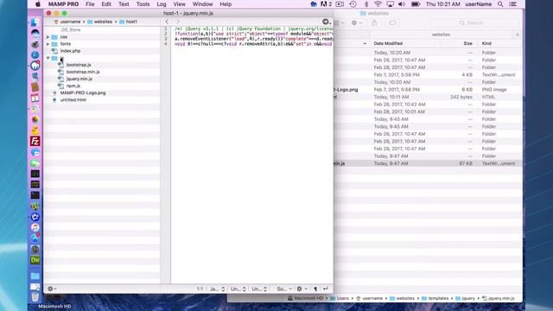Open the Window menu
553x311 pixels.
click(202, 4)
